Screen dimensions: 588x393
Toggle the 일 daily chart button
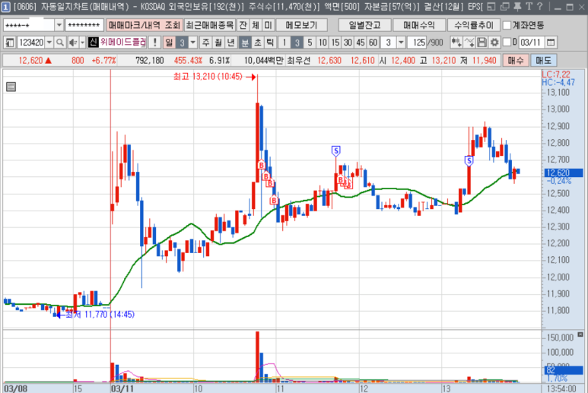point(169,43)
